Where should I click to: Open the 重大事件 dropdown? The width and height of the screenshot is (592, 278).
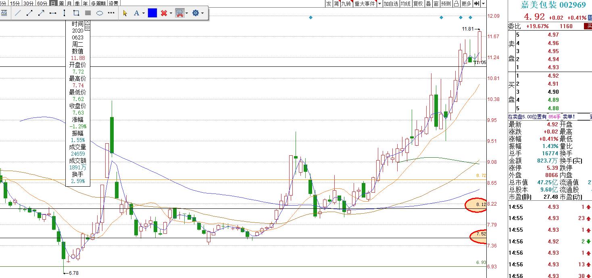367,4
